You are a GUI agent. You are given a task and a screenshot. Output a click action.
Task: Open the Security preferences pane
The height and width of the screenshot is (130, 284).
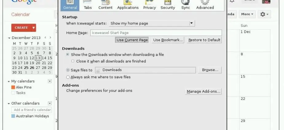click(168, 5)
